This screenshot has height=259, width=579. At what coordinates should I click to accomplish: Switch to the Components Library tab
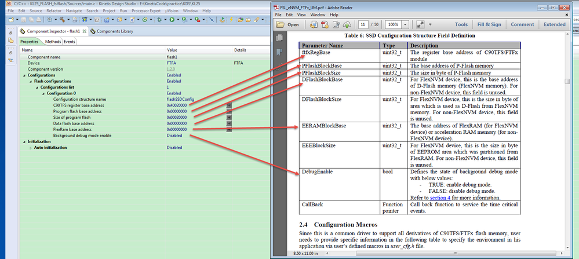coord(111,31)
